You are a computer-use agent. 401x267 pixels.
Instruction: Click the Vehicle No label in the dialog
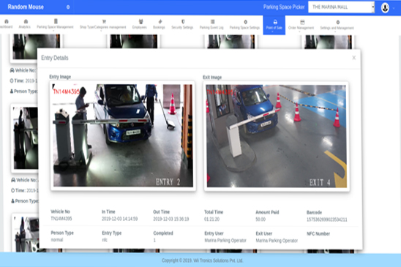click(60, 211)
